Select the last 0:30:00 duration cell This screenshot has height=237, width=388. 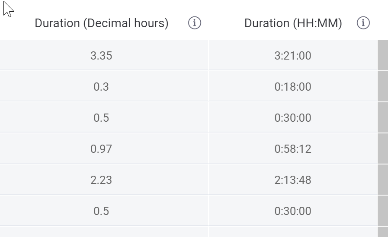coord(293,211)
